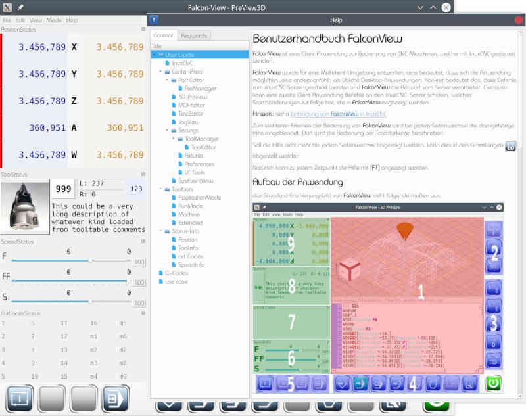Click the 100 percent field beside the F slider
Viewport: 526px width, 416px height.
(x=139, y=262)
